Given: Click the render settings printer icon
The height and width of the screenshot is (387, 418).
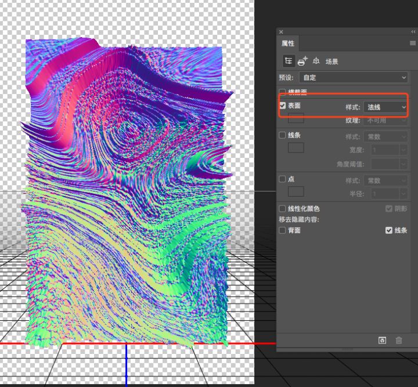Looking at the screenshot, I should coord(302,61).
